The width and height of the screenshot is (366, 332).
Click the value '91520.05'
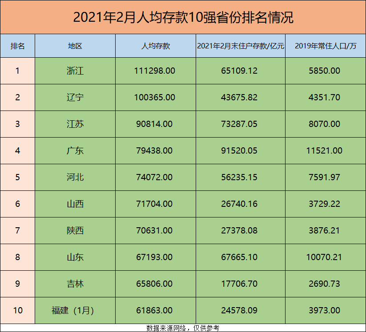(239, 151)
